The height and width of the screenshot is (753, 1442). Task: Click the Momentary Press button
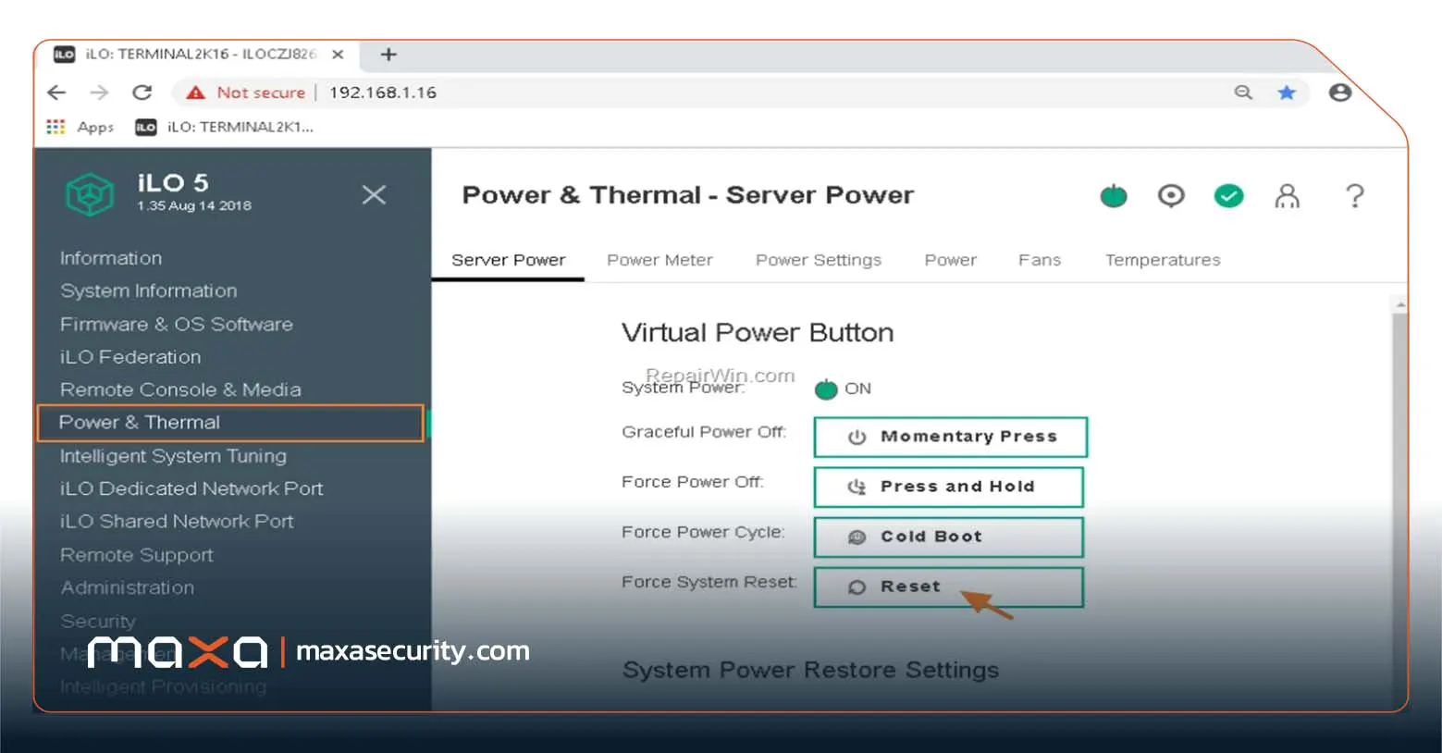point(951,437)
